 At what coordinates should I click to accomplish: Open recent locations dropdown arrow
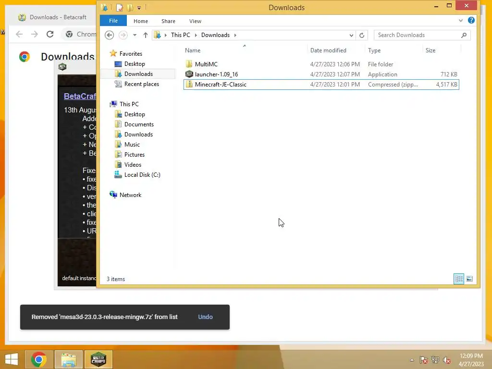(x=135, y=35)
